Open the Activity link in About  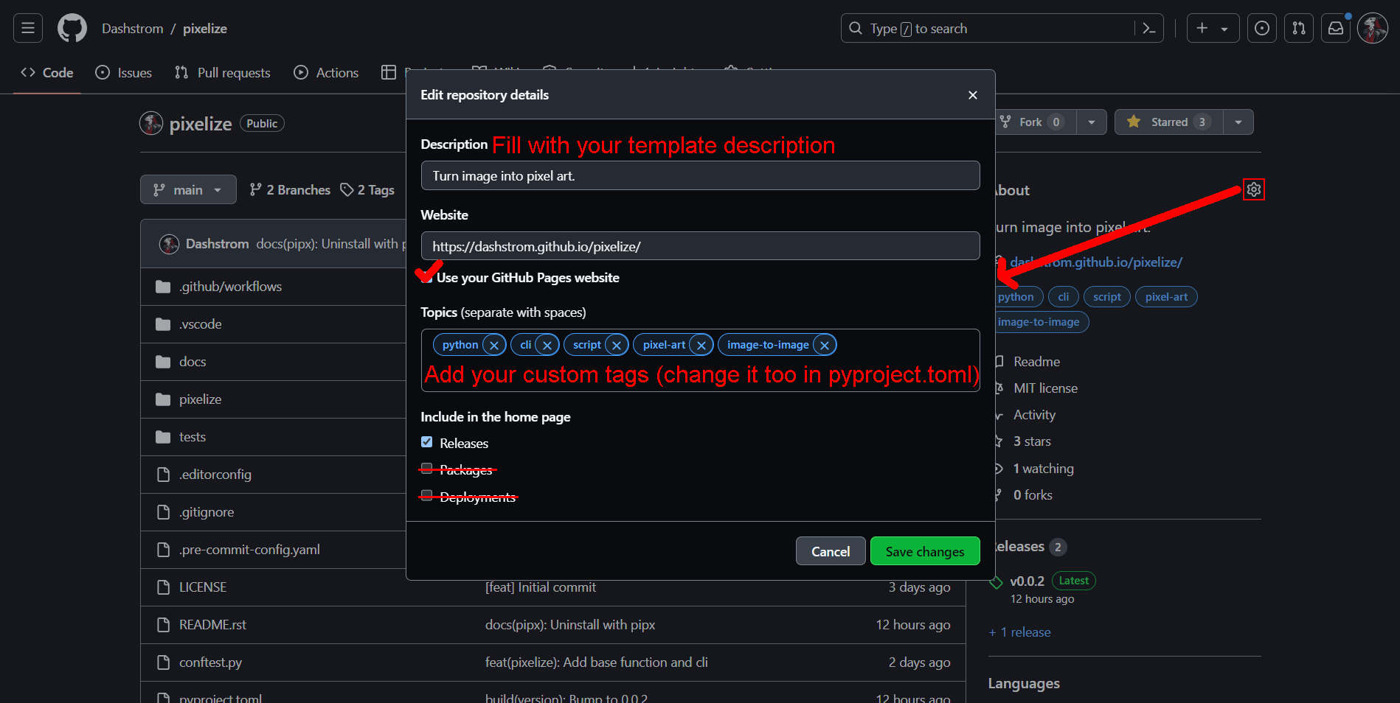1034,415
